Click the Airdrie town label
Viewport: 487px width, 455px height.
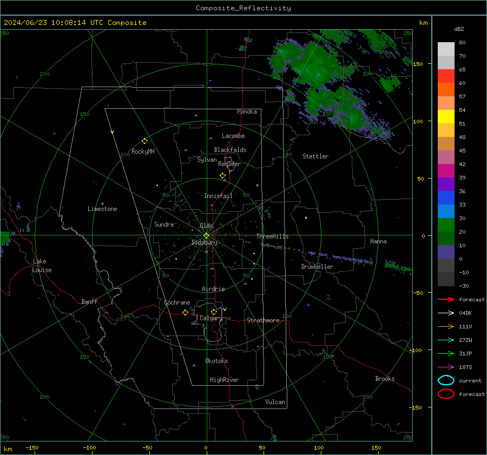pyautogui.click(x=213, y=289)
